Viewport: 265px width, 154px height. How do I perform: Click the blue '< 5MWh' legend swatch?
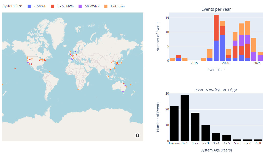click(29, 6)
